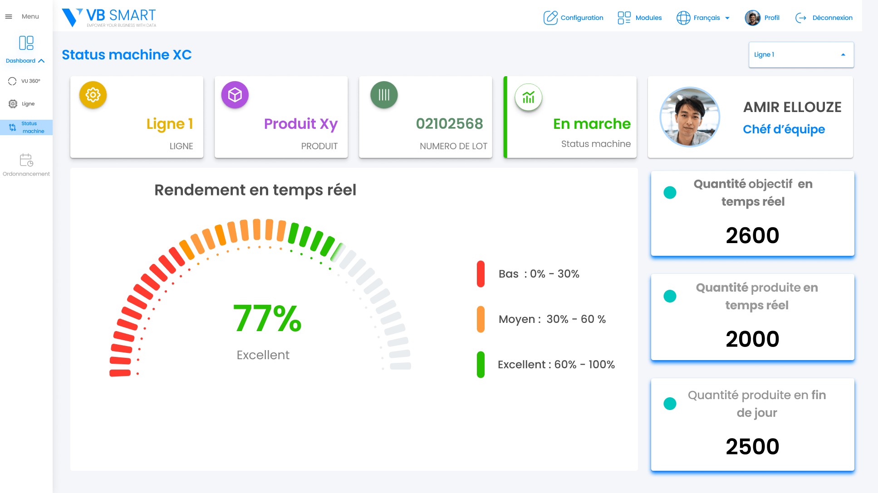Open the Status machine sidebar item
Image resolution: width=878 pixels, height=493 pixels.
click(x=27, y=127)
